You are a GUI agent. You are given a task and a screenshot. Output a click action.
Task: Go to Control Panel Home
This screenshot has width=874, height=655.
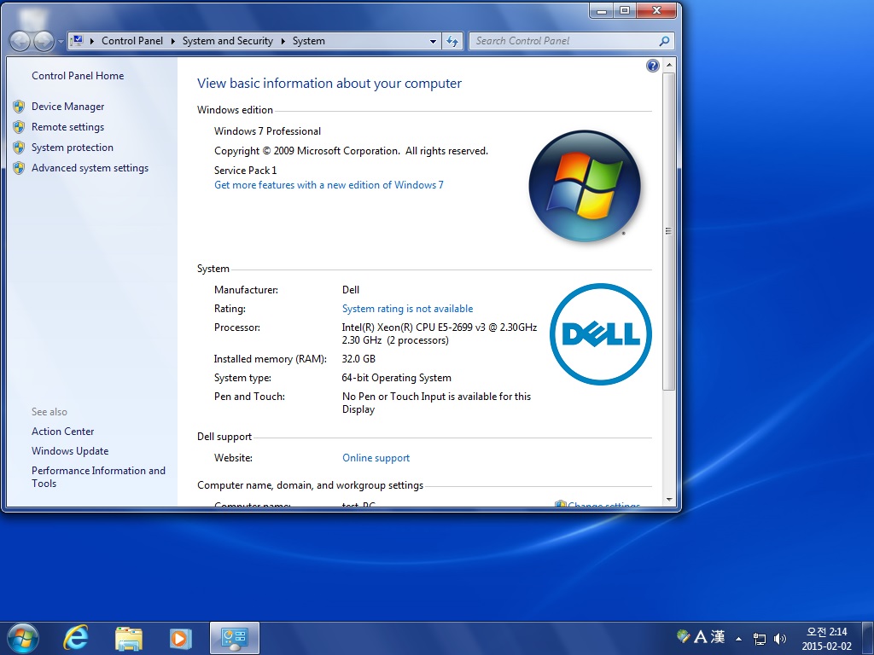tap(78, 76)
